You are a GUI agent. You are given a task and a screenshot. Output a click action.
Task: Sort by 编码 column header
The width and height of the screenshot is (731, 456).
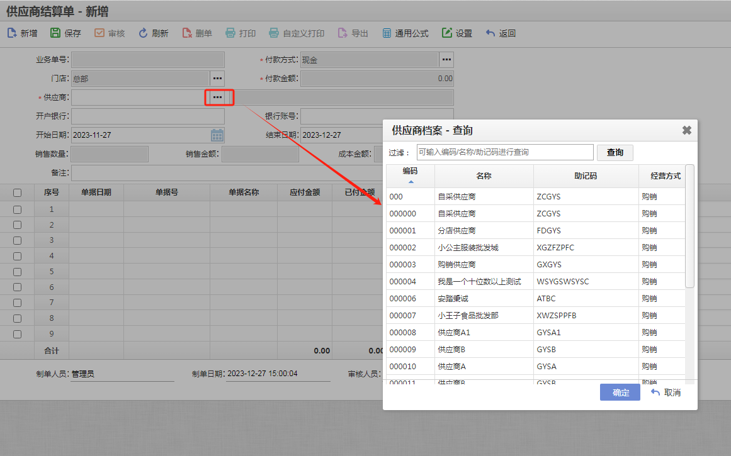(x=411, y=176)
